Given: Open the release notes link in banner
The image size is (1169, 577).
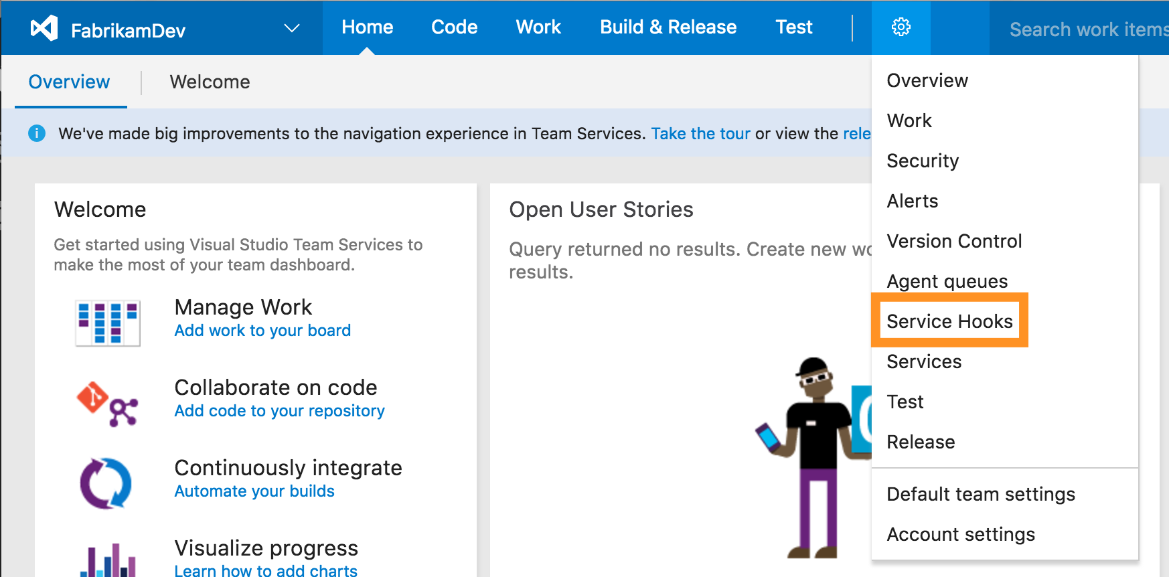Looking at the screenshot, I should [857, 134].
